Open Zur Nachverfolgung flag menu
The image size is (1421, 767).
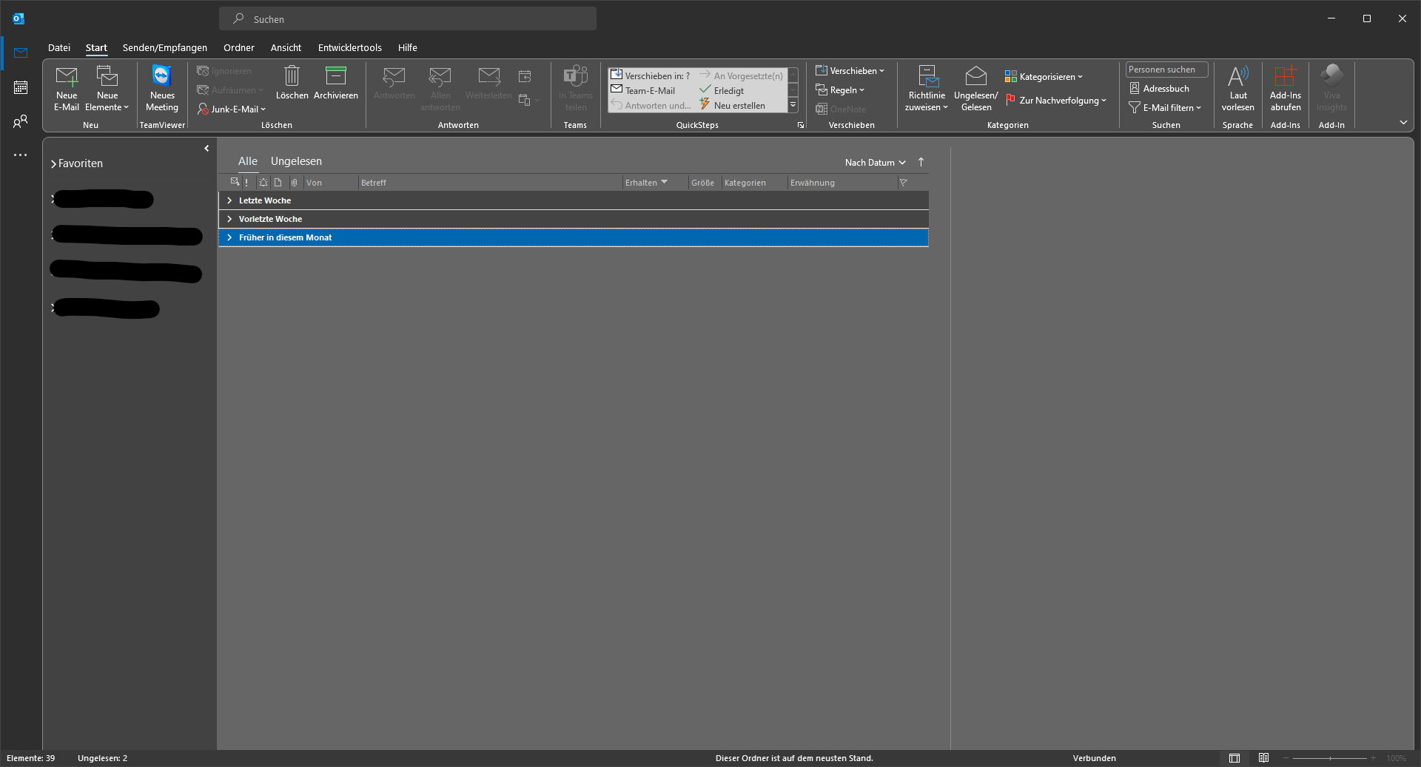(x=1055, y=101)
